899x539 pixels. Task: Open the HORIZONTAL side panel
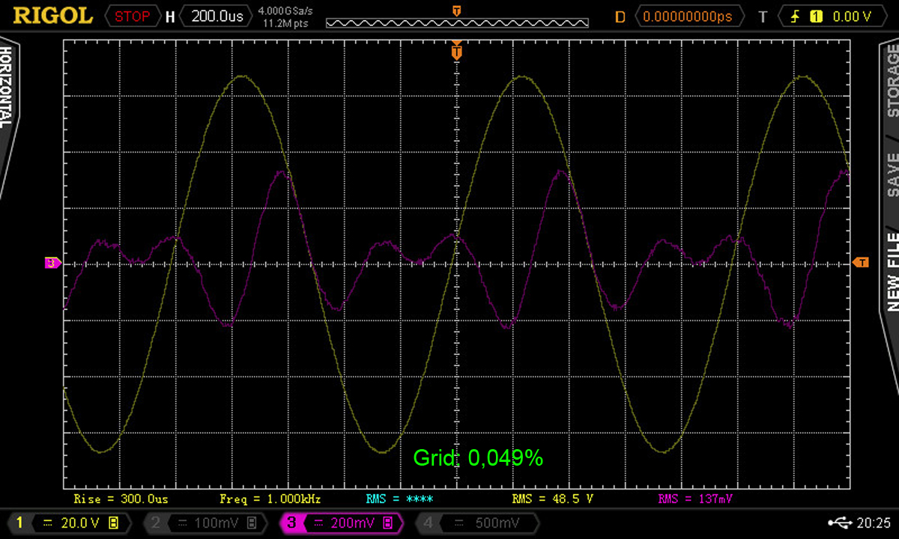click(x=7, y=90)
